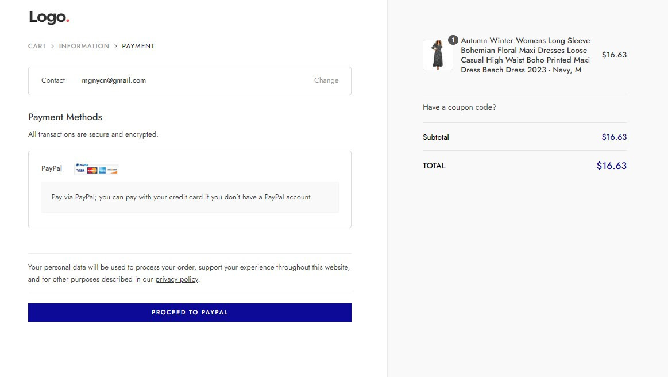Click the quantity badge on product thumbnail

453,40
